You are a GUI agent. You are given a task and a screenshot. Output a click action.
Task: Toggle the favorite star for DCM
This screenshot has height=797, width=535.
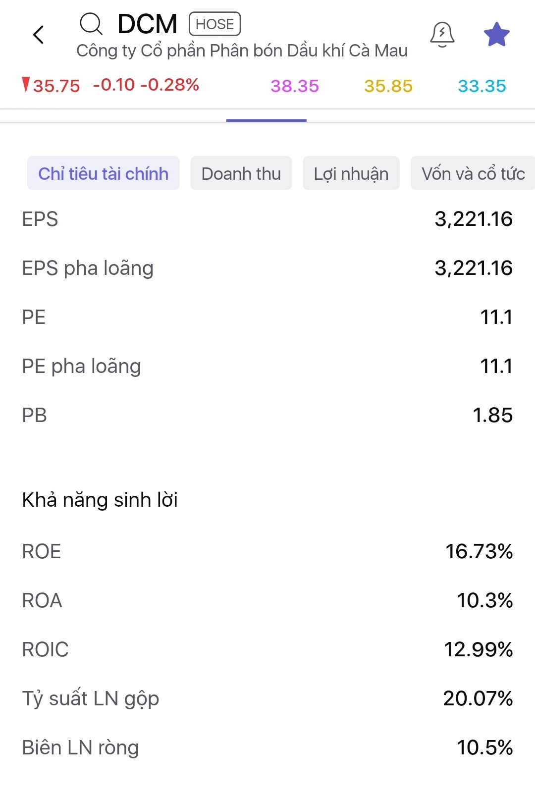coord(496,35)
